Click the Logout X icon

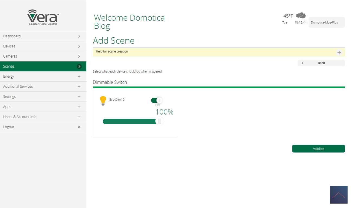point(79,127)
